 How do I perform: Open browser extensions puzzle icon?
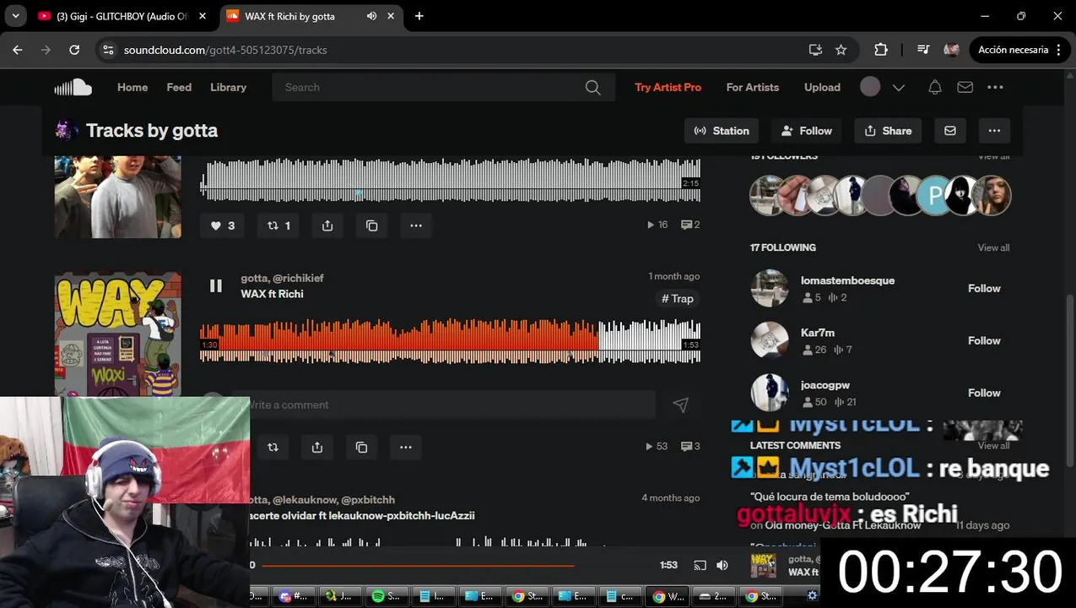pos(881,50)
